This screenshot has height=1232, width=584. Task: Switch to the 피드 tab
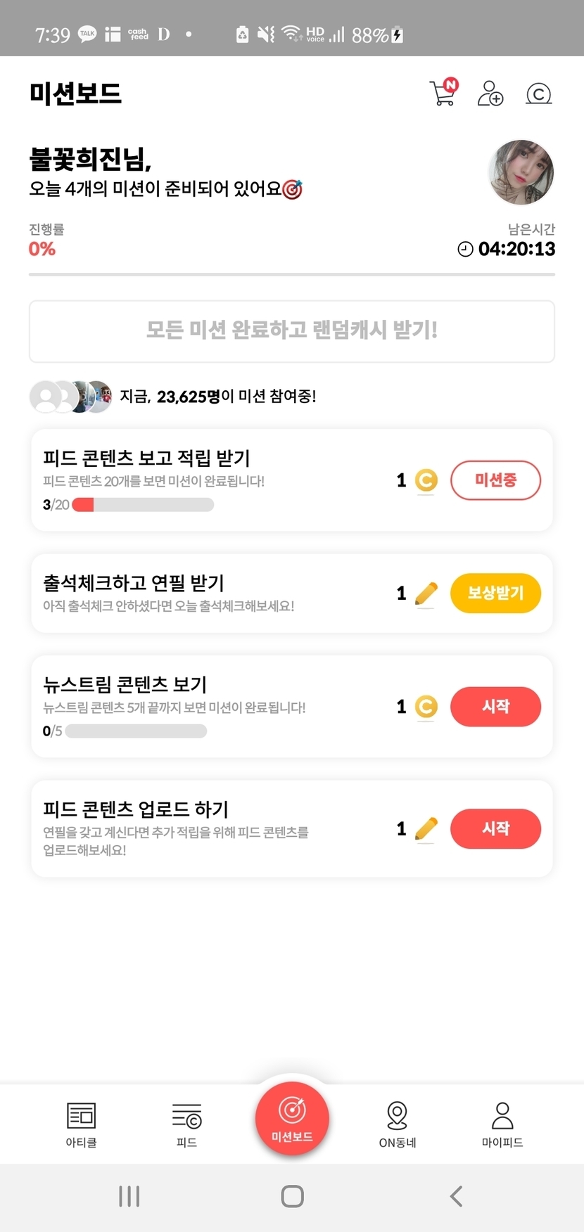(x=186, y=1124)
